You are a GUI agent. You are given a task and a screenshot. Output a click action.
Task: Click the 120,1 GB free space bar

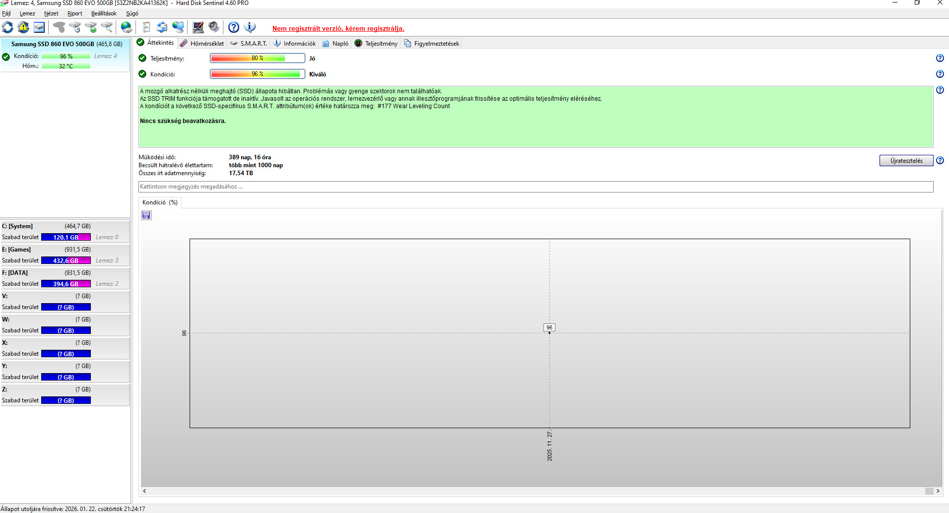tap(66, 237)
